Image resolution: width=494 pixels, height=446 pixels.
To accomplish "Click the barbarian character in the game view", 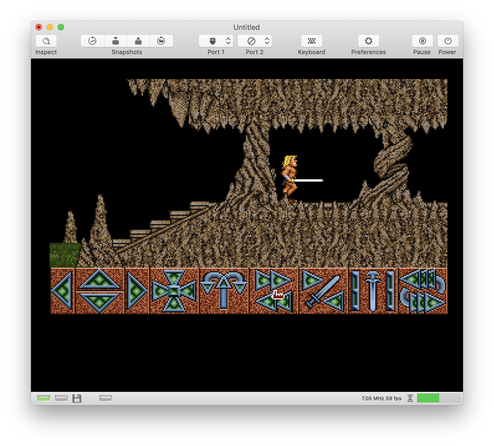I will click(x=290, y=179).
